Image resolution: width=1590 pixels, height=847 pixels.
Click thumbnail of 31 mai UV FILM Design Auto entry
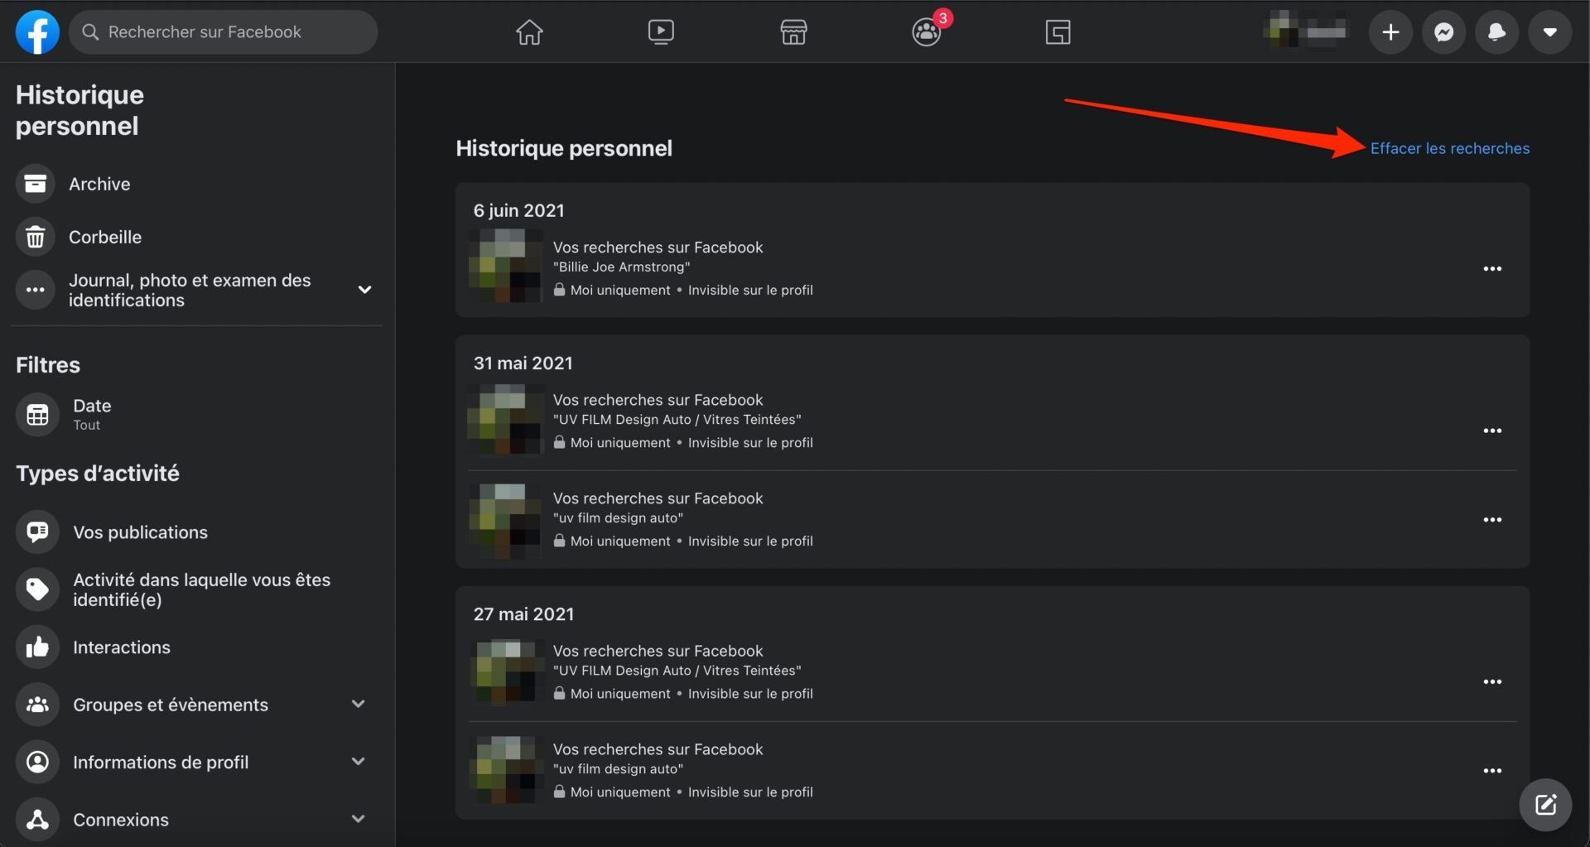[505, 418]
